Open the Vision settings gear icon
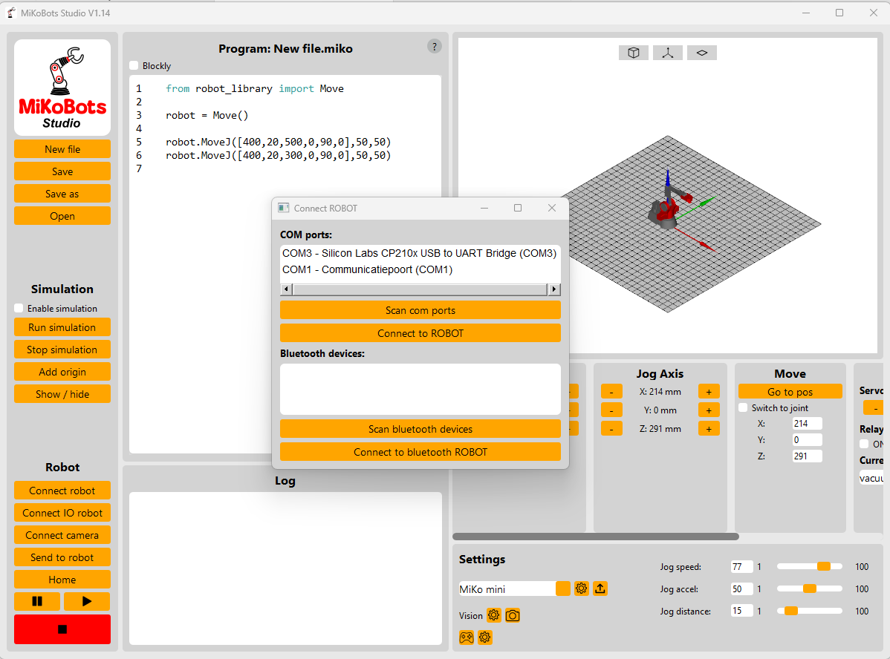Screen dimensions: 890x659 click(494, 615)
